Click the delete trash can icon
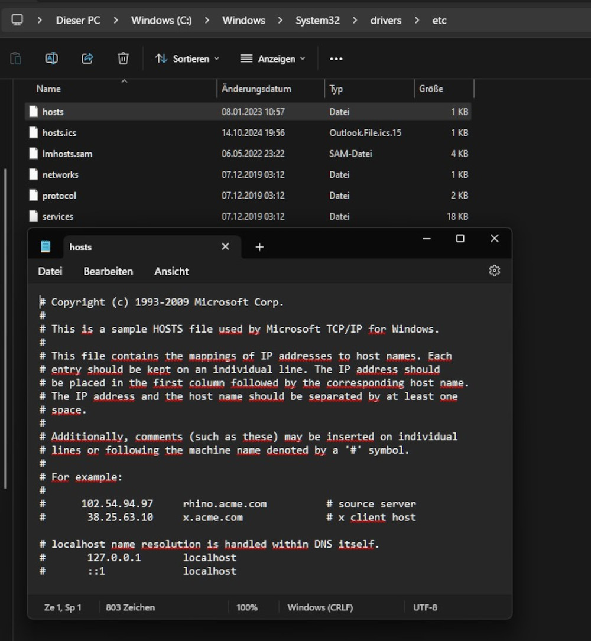 pos(123,58)
